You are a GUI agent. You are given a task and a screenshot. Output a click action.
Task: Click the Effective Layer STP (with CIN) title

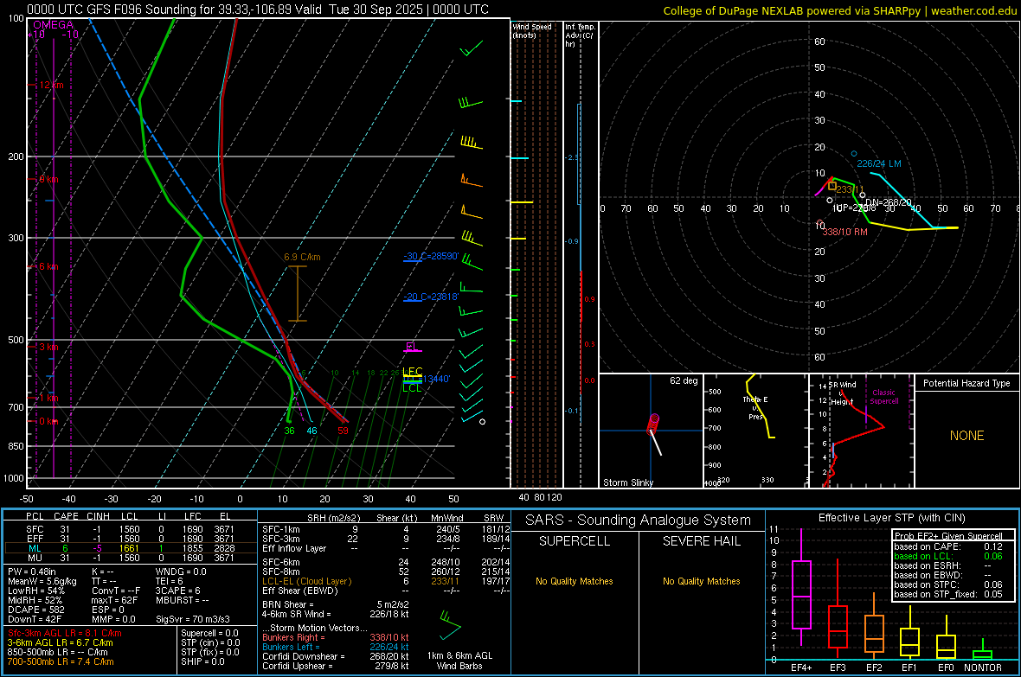pos(892,518)
